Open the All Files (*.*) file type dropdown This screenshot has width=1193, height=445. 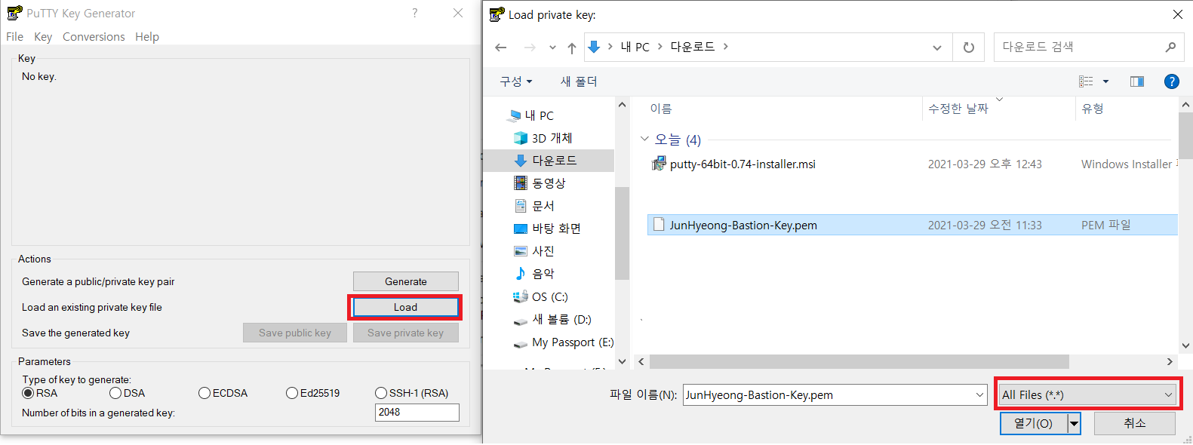pos(1087,394)
